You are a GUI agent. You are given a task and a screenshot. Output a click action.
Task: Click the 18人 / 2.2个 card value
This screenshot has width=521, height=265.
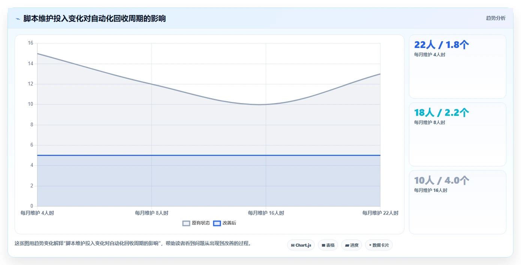pos(442,112)
